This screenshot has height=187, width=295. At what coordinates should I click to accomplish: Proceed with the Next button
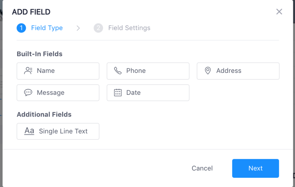(x=256, y=168)
